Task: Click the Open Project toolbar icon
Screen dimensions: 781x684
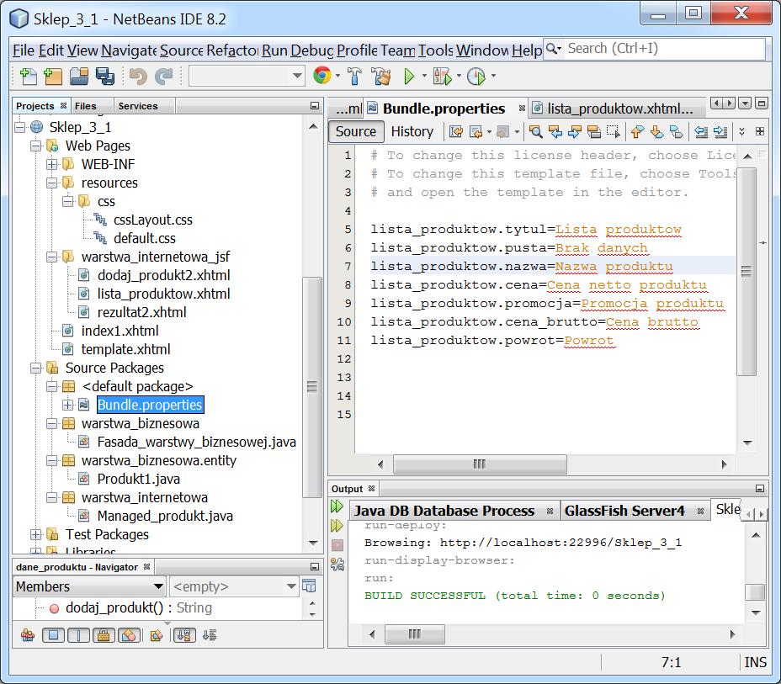Action: (79, 77)
